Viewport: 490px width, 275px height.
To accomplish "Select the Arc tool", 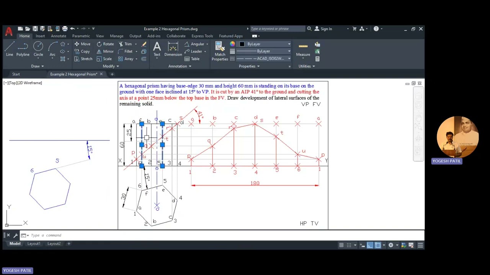I will (52, 49).
